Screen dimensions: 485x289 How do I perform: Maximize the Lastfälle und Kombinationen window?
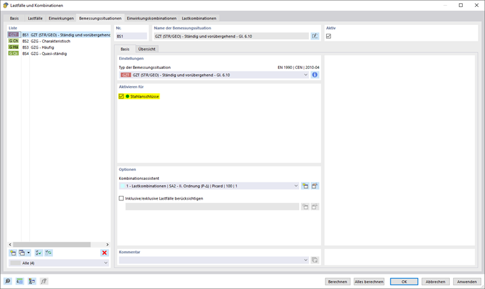tap(461, 5)
